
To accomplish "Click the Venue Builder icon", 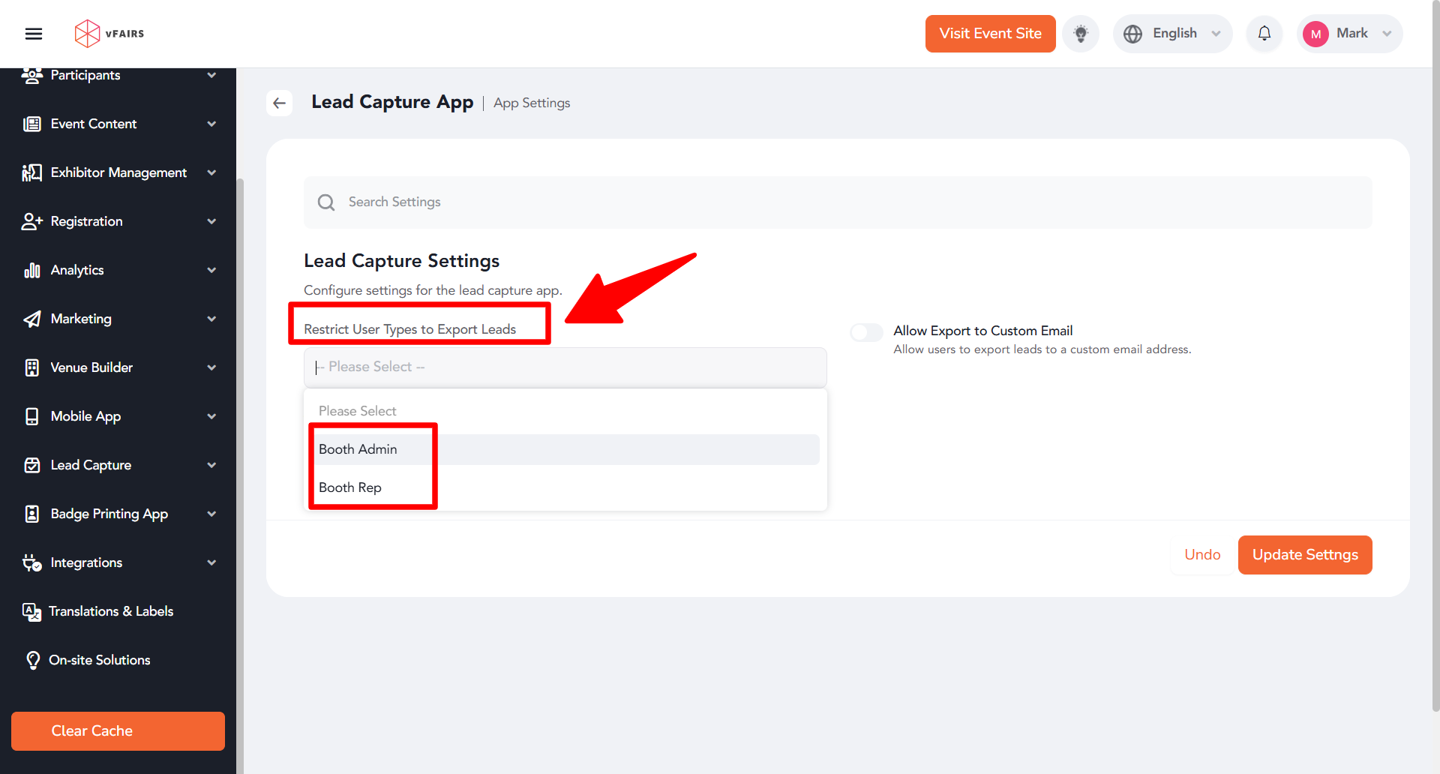I will (31, 367).
